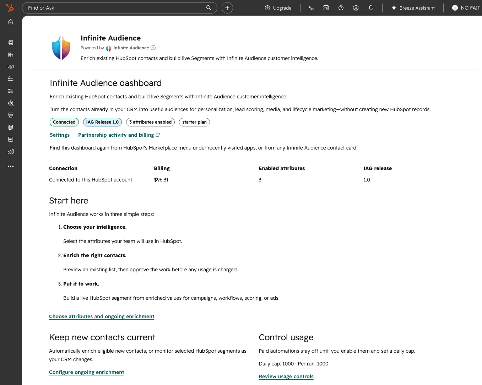Click 'Put it to work.' step text

pyautogui.click(x=81, y=284)
